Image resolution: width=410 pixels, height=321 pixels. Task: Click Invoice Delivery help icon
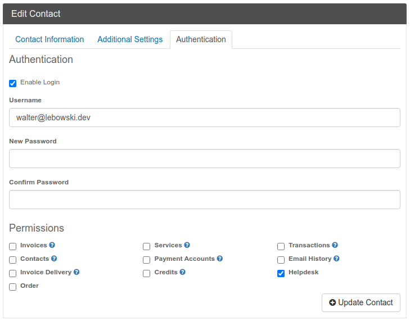(76, 272)
